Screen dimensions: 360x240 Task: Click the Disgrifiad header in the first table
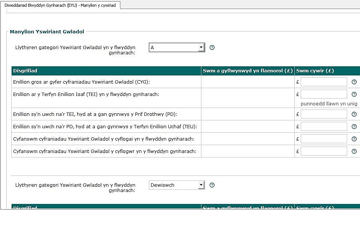(25, 71)
